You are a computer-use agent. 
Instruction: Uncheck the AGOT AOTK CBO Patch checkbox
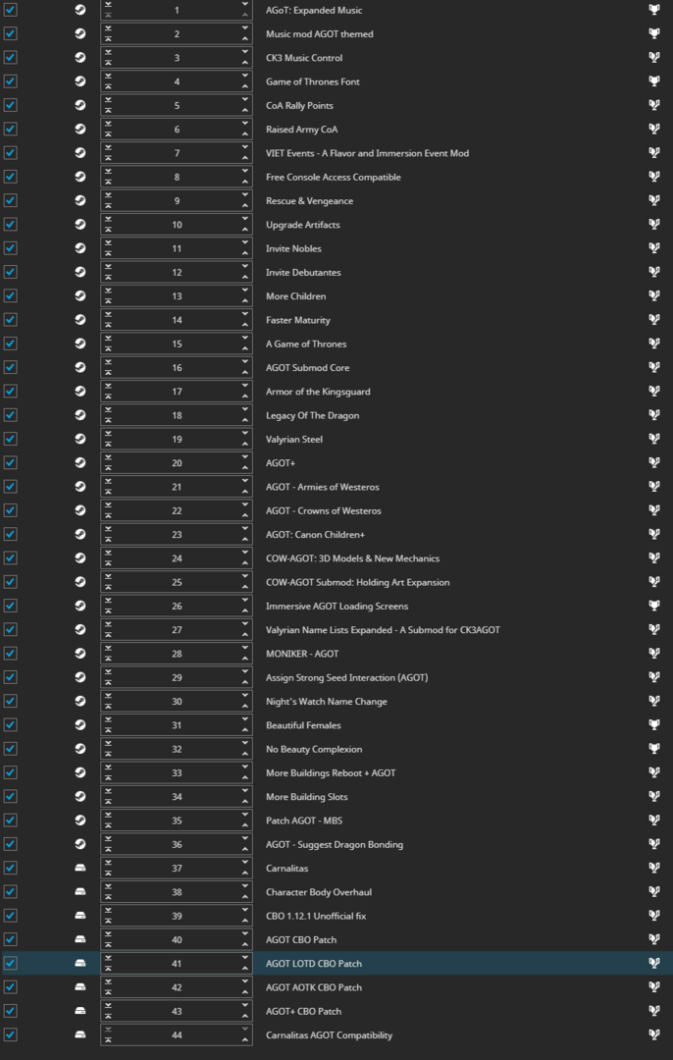click(10, 987)
